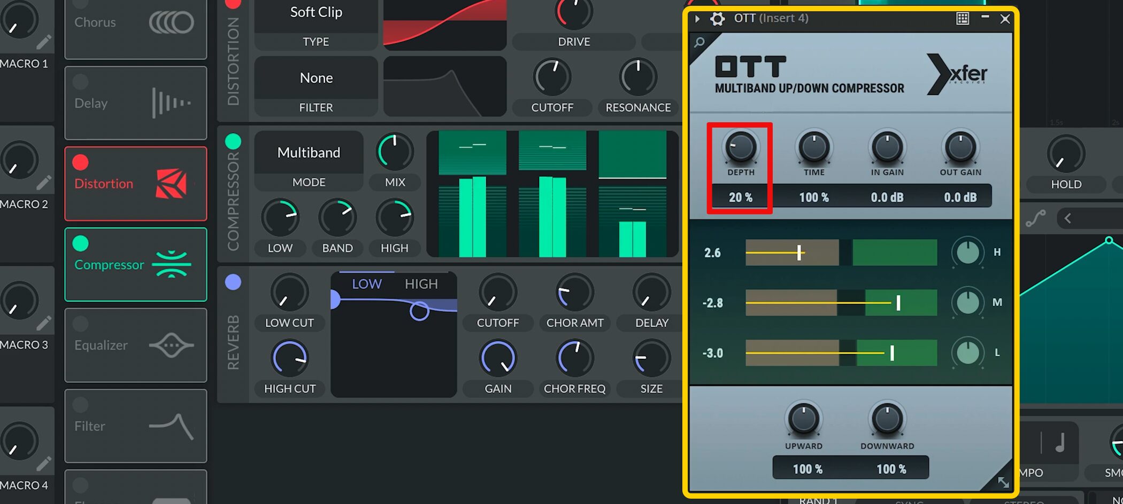Click the Xfer Records logo
1123x504 pixels.
click(x=957, y=74)
